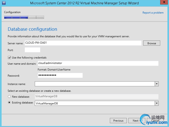Click the Browse button

(152, 43)
